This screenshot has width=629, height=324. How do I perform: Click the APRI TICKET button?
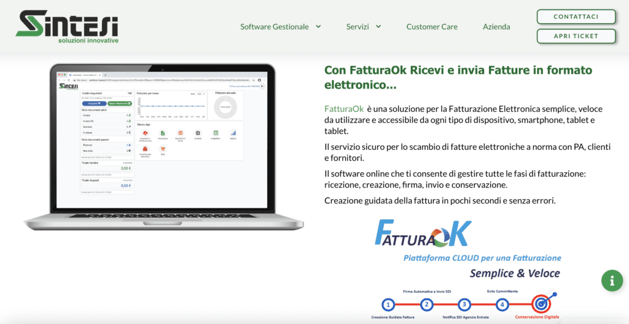576,36
